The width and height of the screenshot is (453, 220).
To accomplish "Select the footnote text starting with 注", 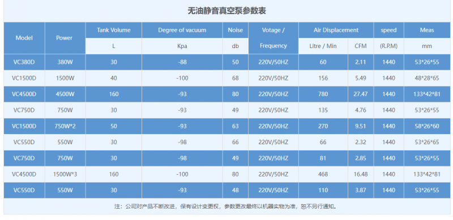I will click(x=226, y=206).
